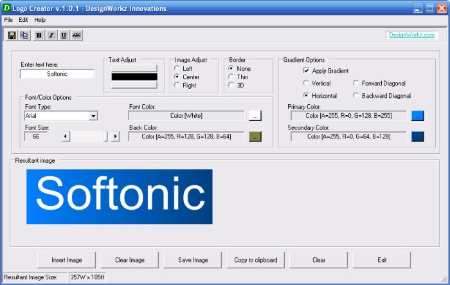Click the Clear Image button
Viewport: 450px width, 285px height.
pyautogui.click(x=129, y=260)
